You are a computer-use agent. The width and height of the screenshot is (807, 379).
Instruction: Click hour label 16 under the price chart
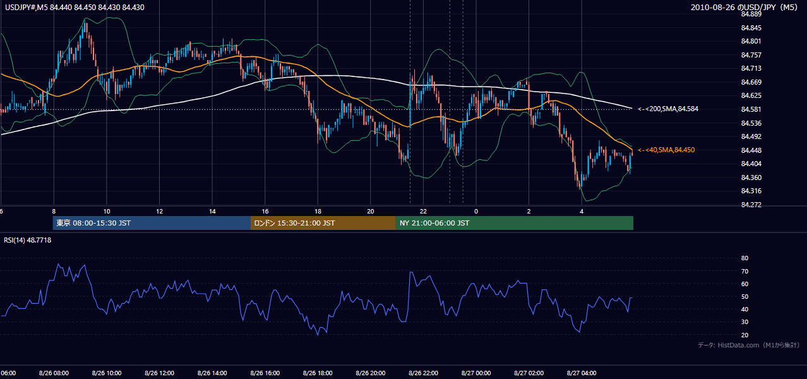pyautogui.click(x=265, y=211)
